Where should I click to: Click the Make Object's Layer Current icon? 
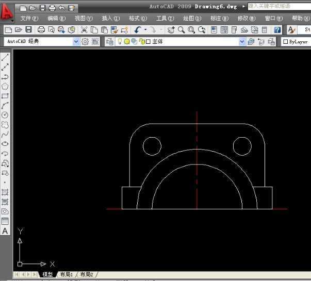click(251, 42)
